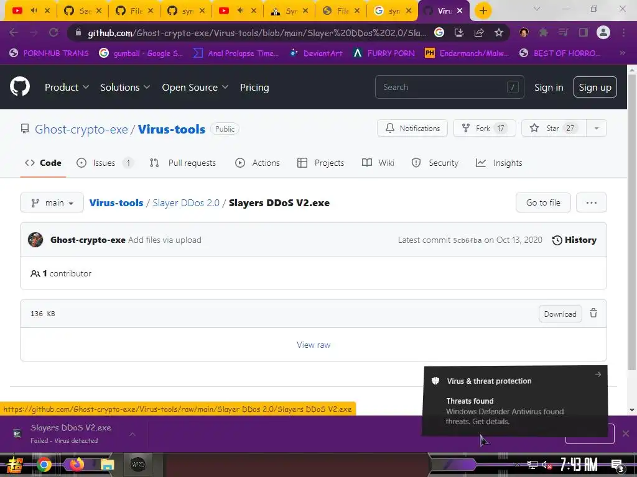Image resolution: width=637 pixels, height=477 pixels.
Task: Click the Sign up button
Action: (595, 87)
